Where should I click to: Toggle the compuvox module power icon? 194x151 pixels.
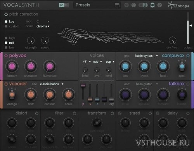[188, 56]
